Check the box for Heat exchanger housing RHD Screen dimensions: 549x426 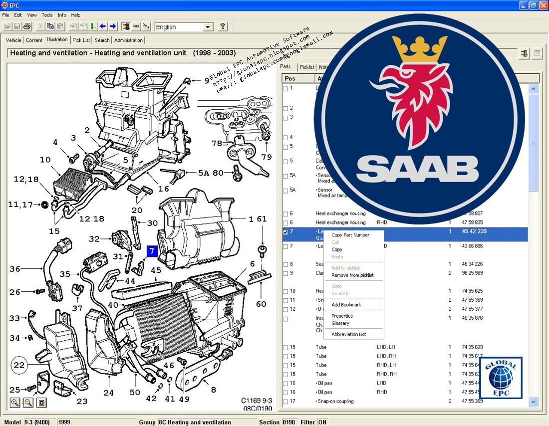pyautogui.click(x=285, y=223)
